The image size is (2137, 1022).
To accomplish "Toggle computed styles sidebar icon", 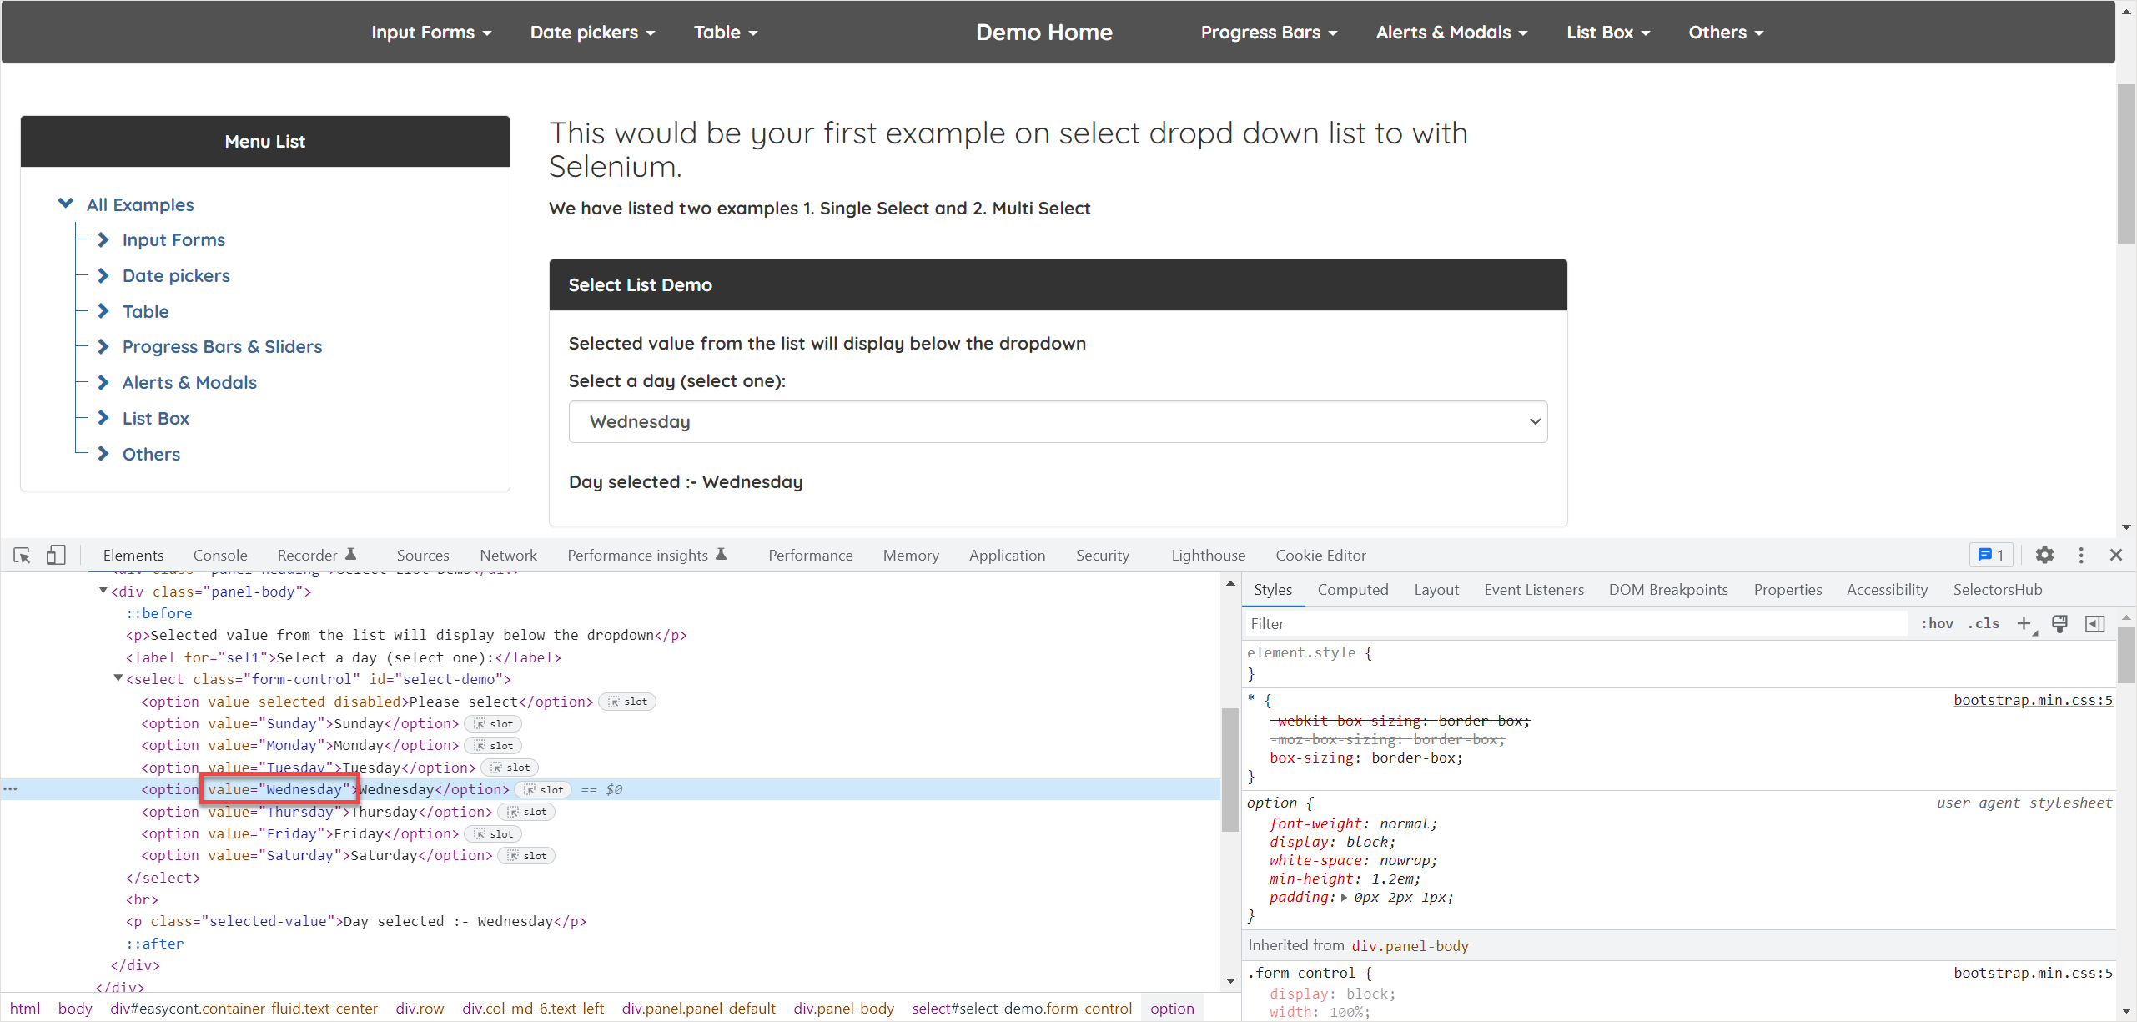I will pyautogui.click(x=2094, y=624).
